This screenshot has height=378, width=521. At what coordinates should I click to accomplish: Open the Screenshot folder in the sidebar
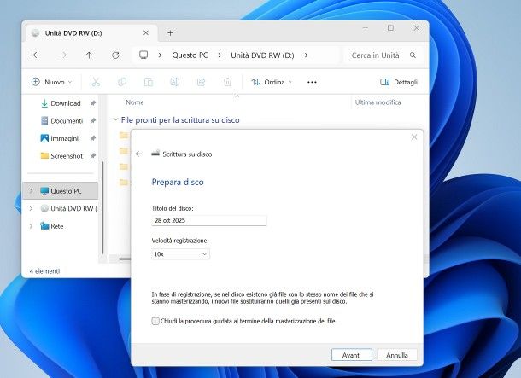click(x=67, y=156)
